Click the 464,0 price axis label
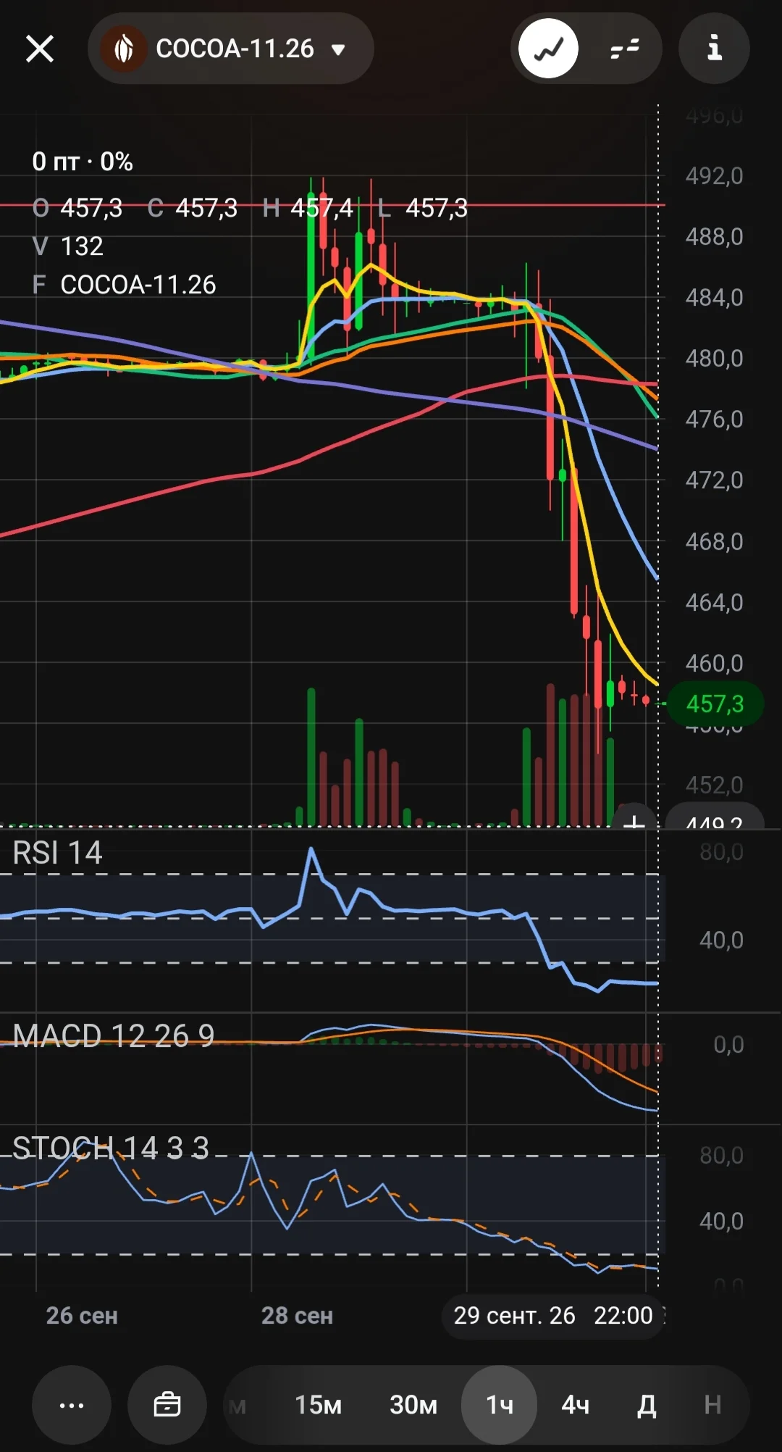The width and height of the screenshot is (782, 1452). (714, 602)
